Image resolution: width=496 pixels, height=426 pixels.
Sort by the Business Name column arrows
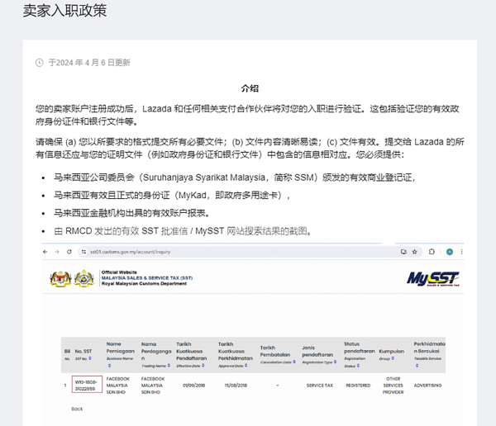point(109,366)
